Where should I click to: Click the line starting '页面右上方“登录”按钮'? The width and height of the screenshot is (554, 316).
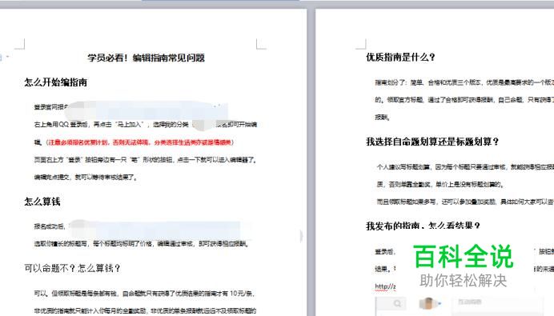click(145, 160)
